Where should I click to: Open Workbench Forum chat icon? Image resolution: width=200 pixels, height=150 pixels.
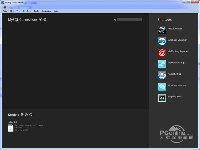coord(162,87)
